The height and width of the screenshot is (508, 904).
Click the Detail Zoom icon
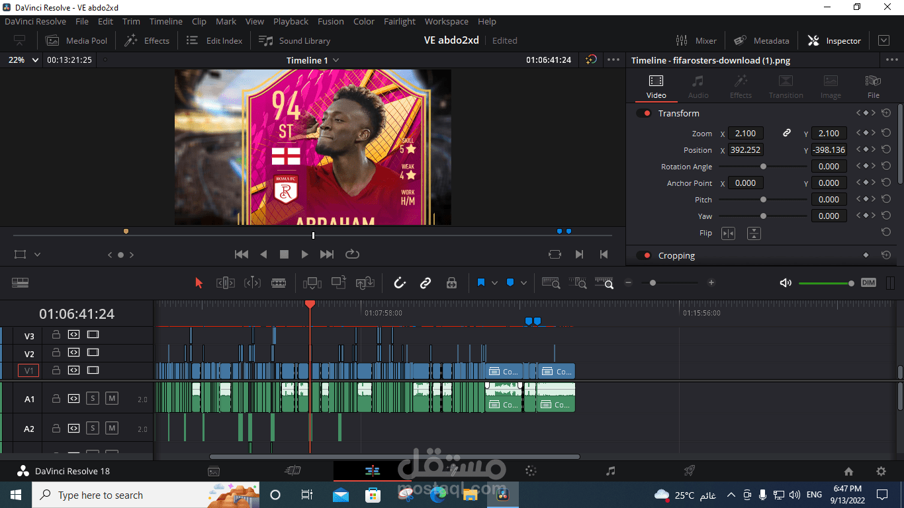click(578, 283)
